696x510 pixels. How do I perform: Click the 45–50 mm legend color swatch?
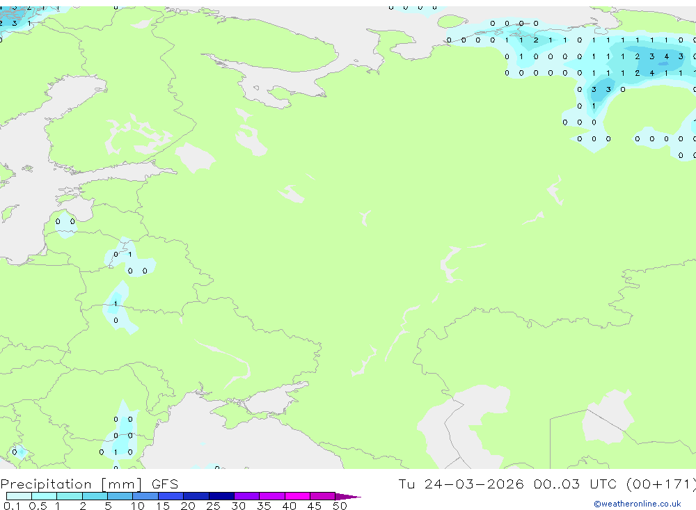click(323, 496)
